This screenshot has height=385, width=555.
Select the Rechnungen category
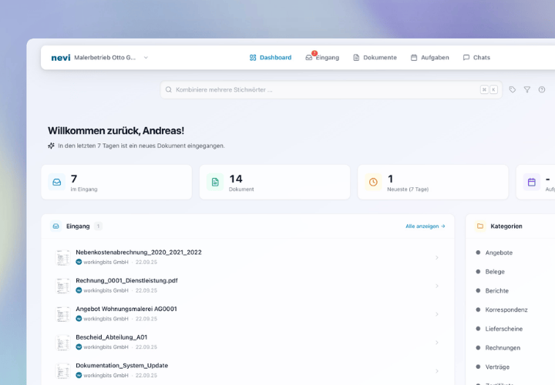[x=503, y=348]
